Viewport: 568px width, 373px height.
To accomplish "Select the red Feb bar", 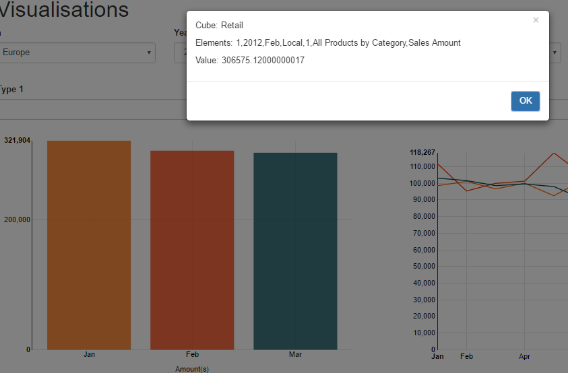I will (192, 250).
